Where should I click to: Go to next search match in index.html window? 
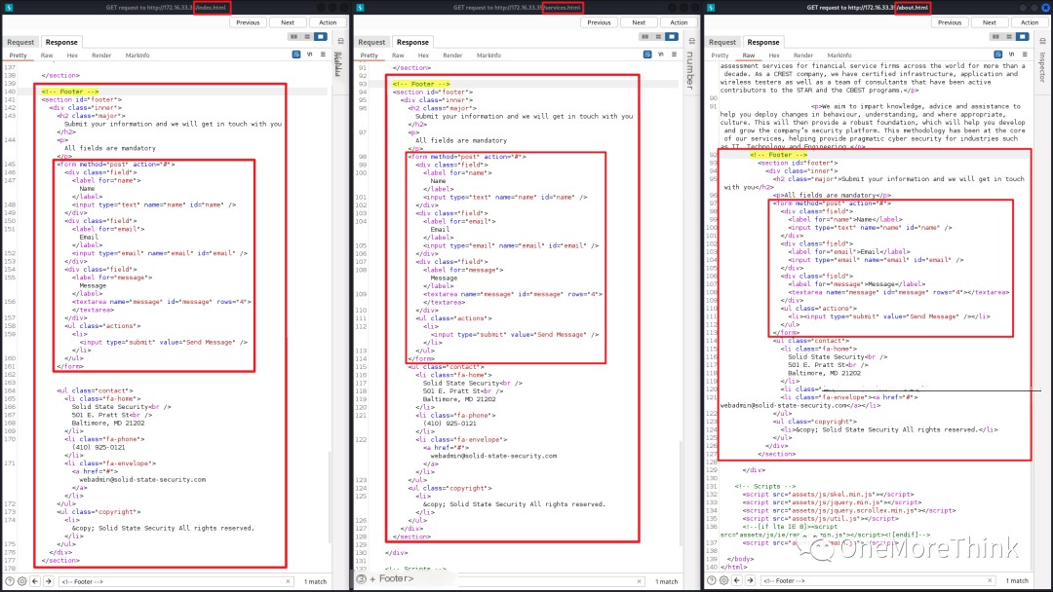point(48,581)
